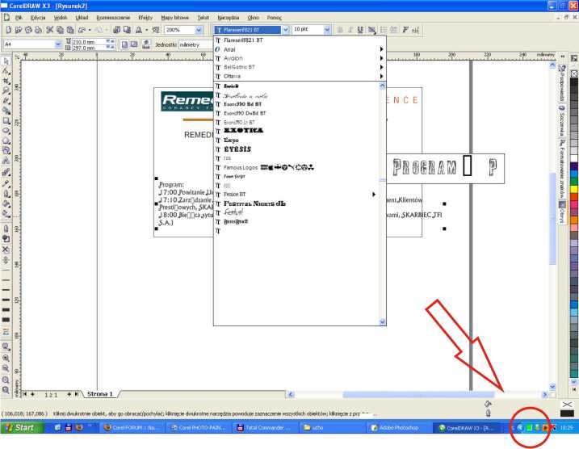Click the Underline text icon
This screenshot has width=579, height=449.
pos(361,30)
